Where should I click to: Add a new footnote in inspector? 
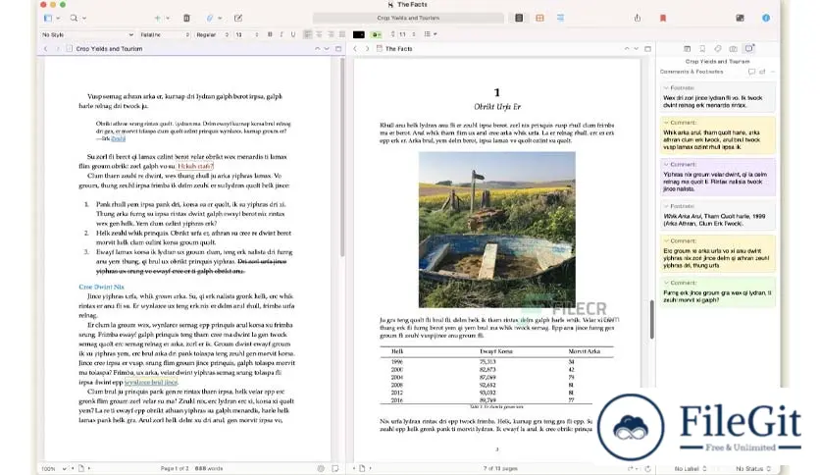(x=762, y=72)
